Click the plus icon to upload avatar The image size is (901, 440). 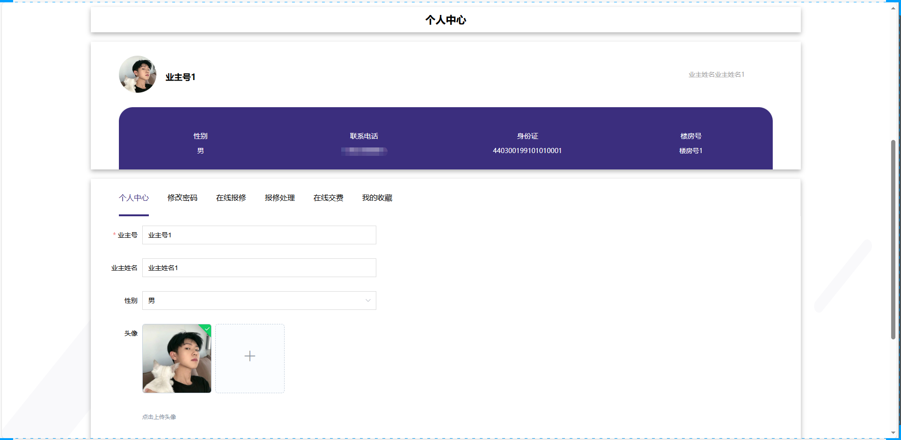click(250, 356)
